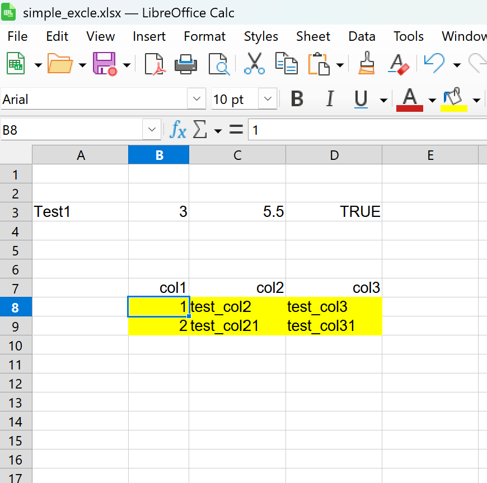Click the Print Preview icon

tap(219, 64)
